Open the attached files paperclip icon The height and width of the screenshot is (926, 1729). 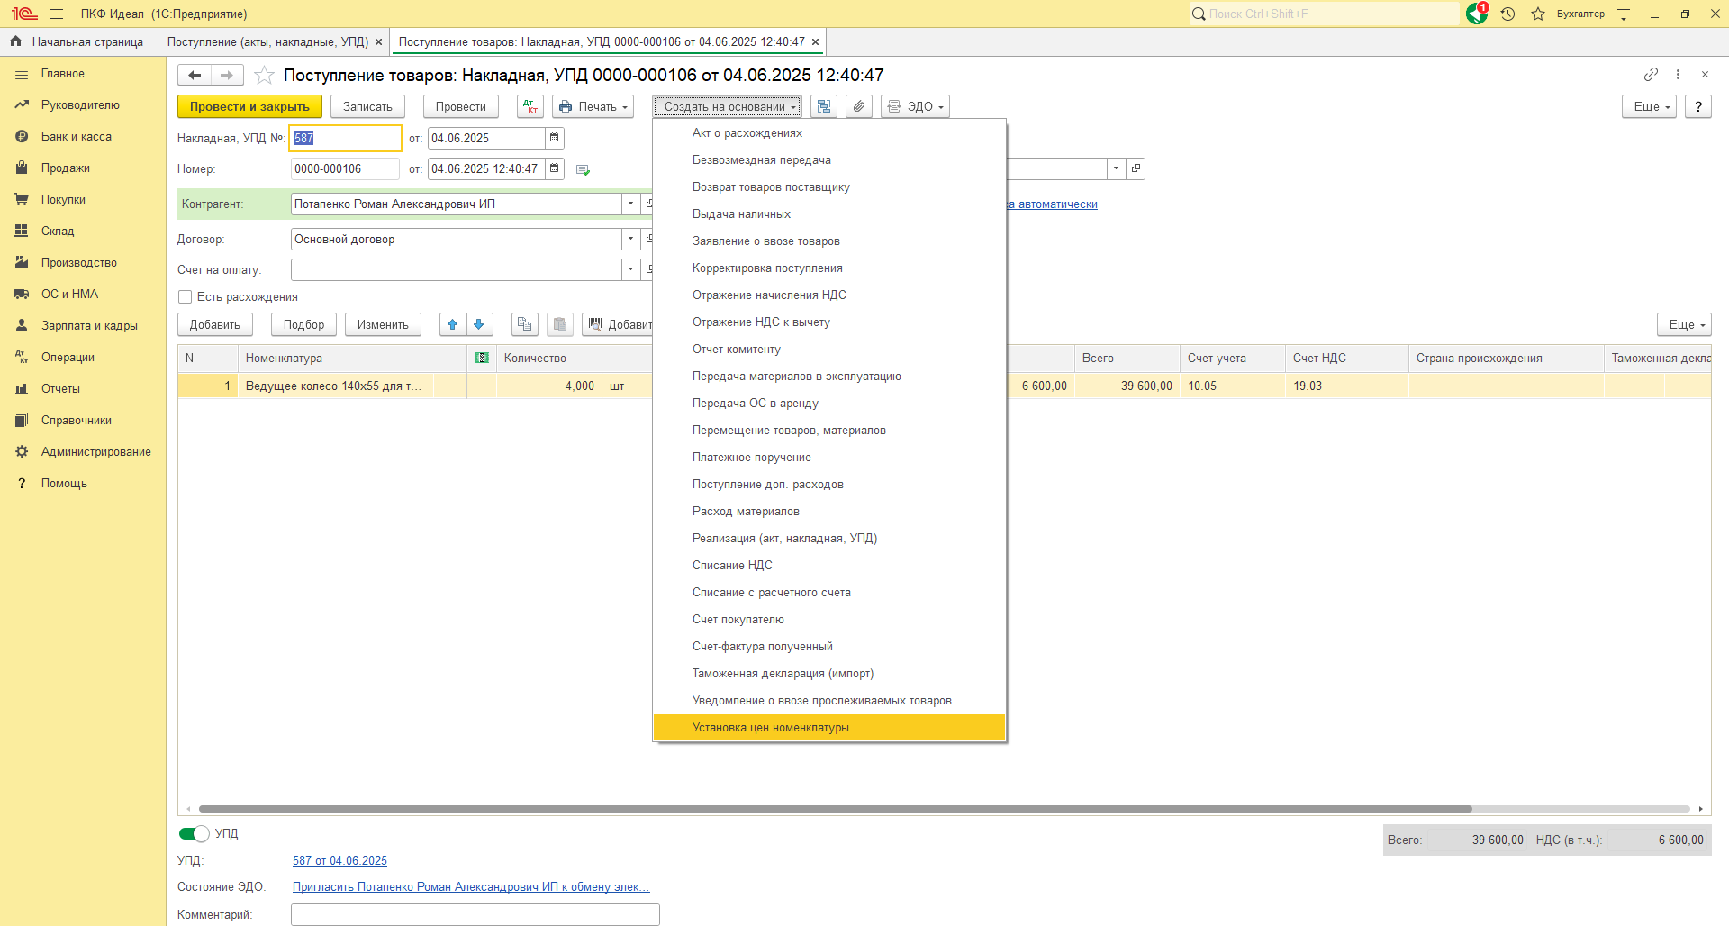tap(860, 106)
